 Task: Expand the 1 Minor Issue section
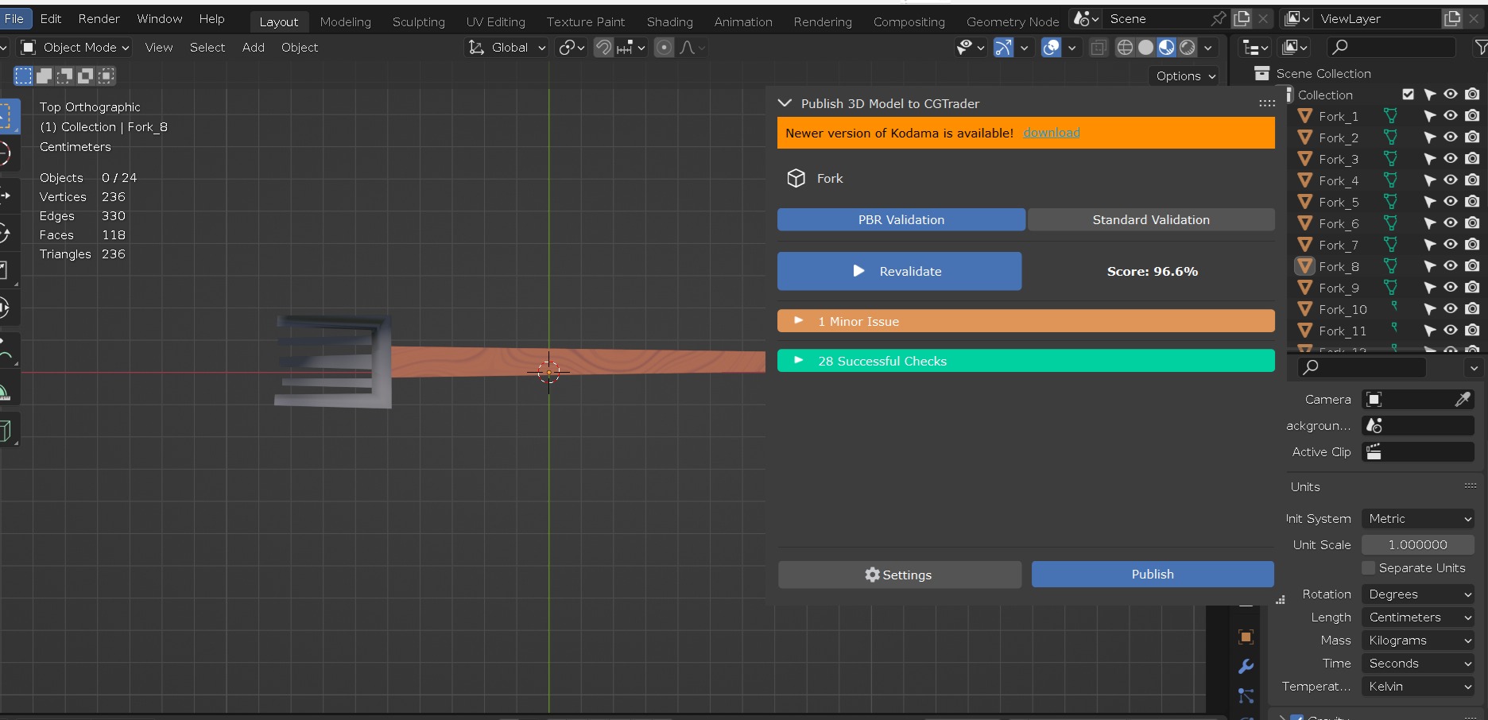(x=1025, y=321)
